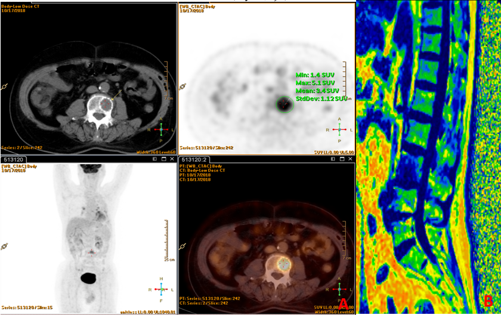The height and width of the screenshot is (315, 501).
Task: Click the orientation marker in the top-left CT view
Action: coord(160,129)
